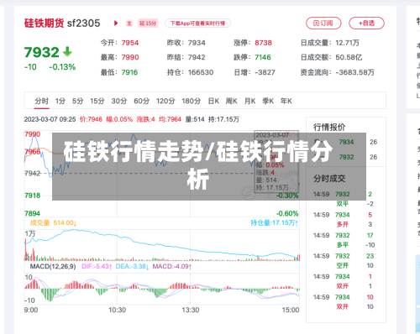
Task: Click the DEA:-3.38 indicator value
Action: (132, 266)
